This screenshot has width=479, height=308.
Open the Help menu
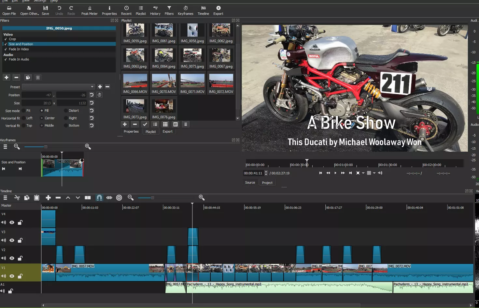(54, 1)
